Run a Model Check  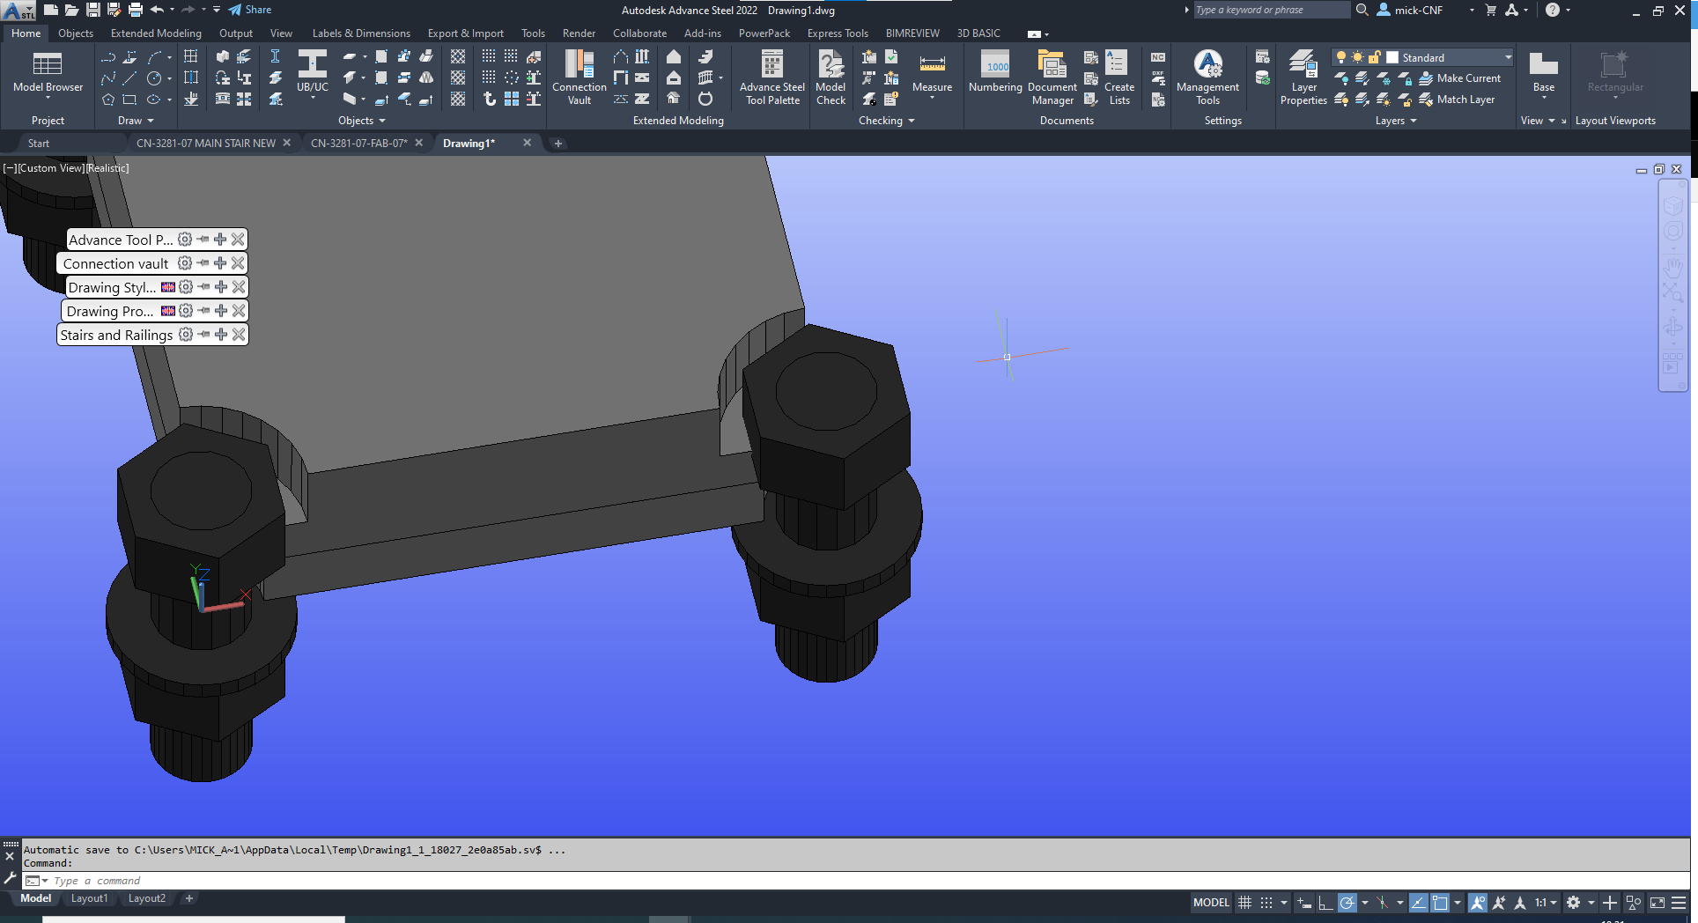830,78
